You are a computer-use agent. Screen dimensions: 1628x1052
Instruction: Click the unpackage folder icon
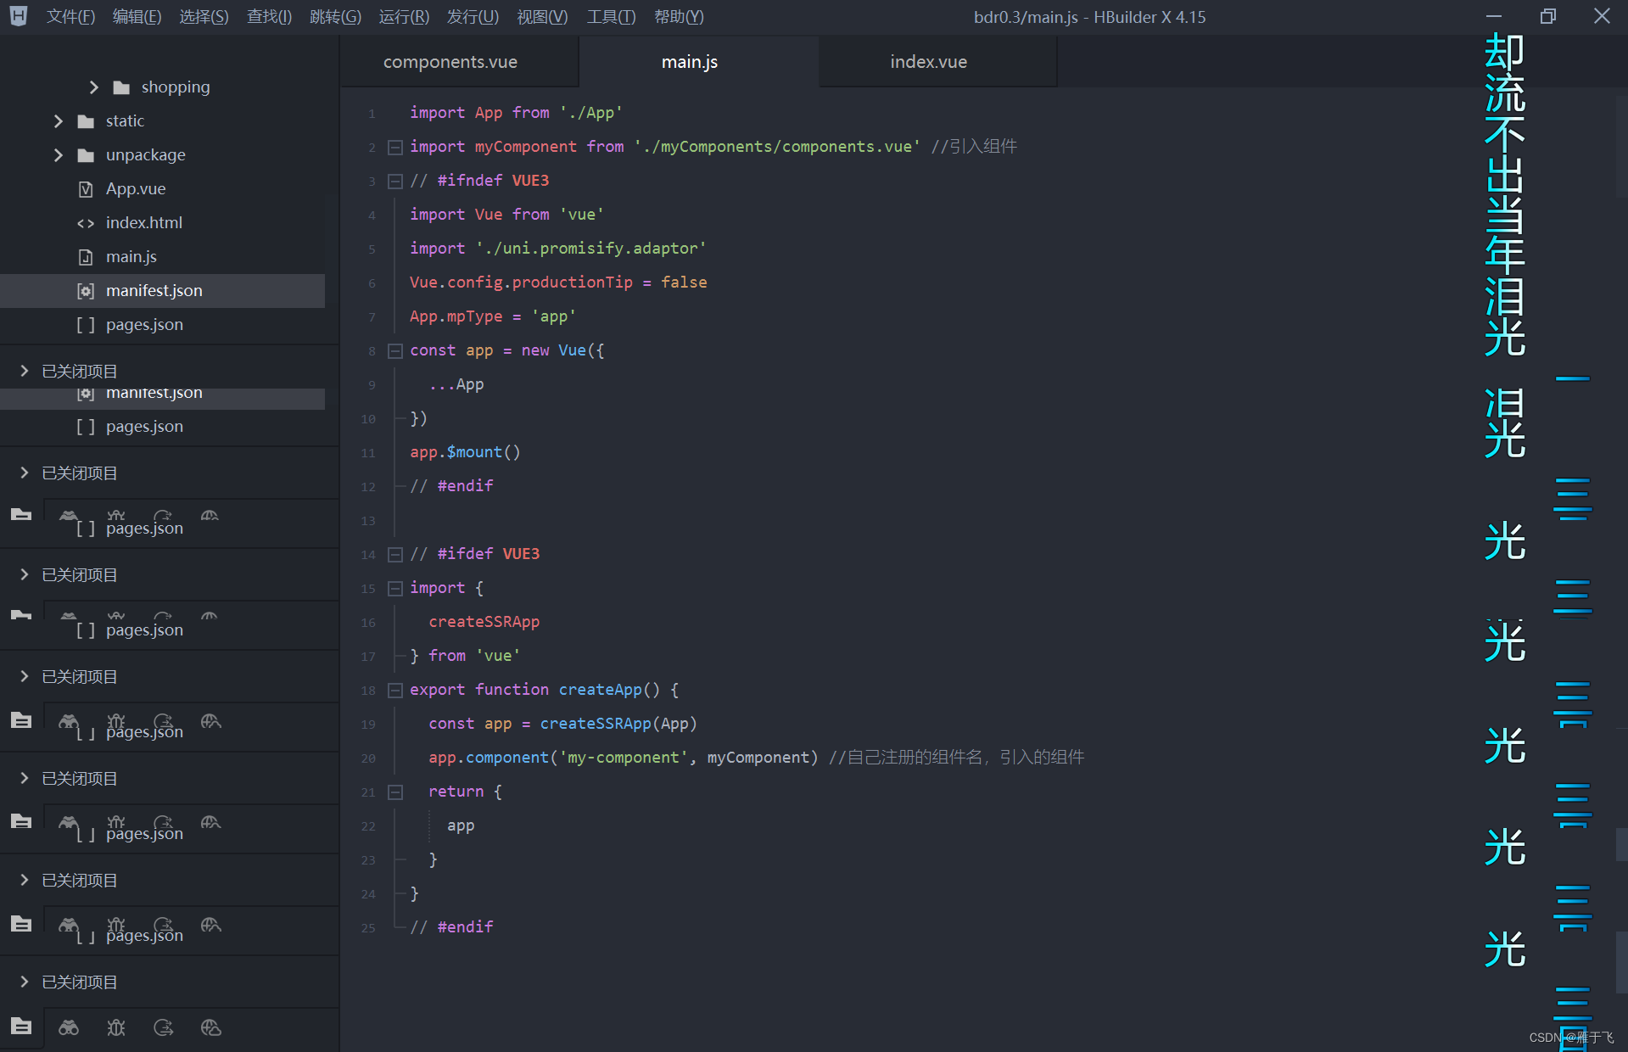coord(86,155)
